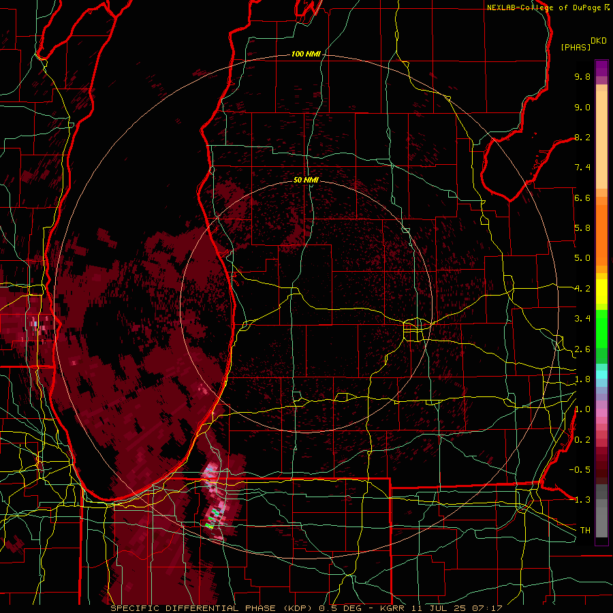Click the 8.2 scale value

[x=582, y=137]
